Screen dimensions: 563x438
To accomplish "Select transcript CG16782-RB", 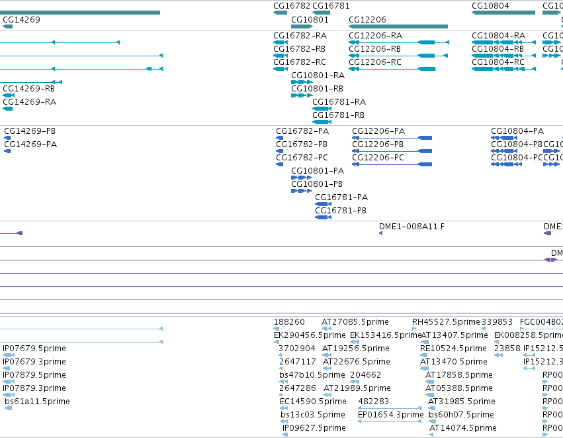I will (299, 49).
